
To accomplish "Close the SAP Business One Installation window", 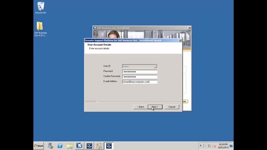I will coord(189,28).
